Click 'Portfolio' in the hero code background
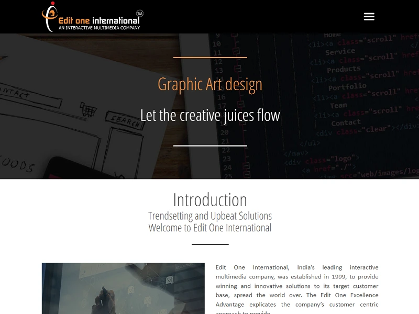 click(x=347, y=87)
